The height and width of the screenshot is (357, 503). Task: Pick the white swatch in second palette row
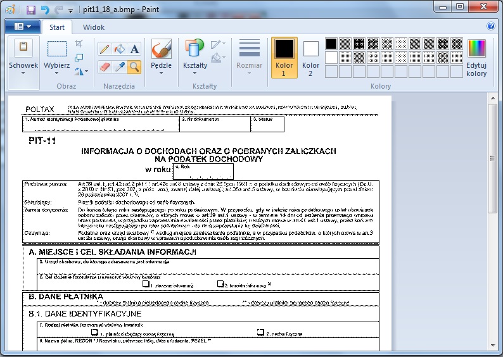click(331, 58)
